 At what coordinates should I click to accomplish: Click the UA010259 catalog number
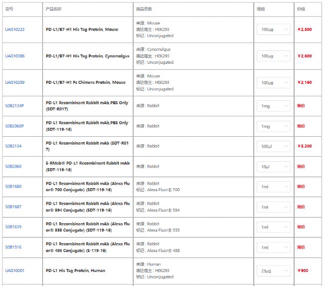[15, 82]
